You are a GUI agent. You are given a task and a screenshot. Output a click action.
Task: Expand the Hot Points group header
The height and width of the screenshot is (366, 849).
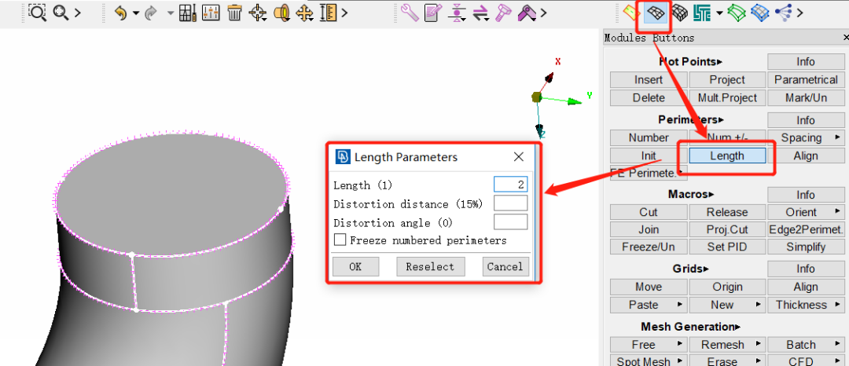pos(690,61)
